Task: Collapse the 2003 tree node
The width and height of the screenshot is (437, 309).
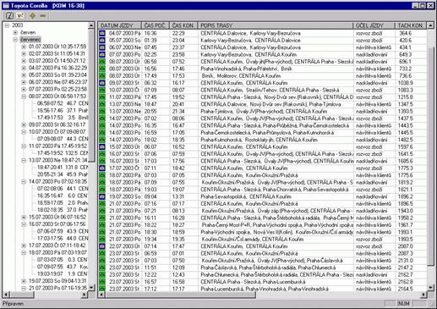Action: click(7, 25)
